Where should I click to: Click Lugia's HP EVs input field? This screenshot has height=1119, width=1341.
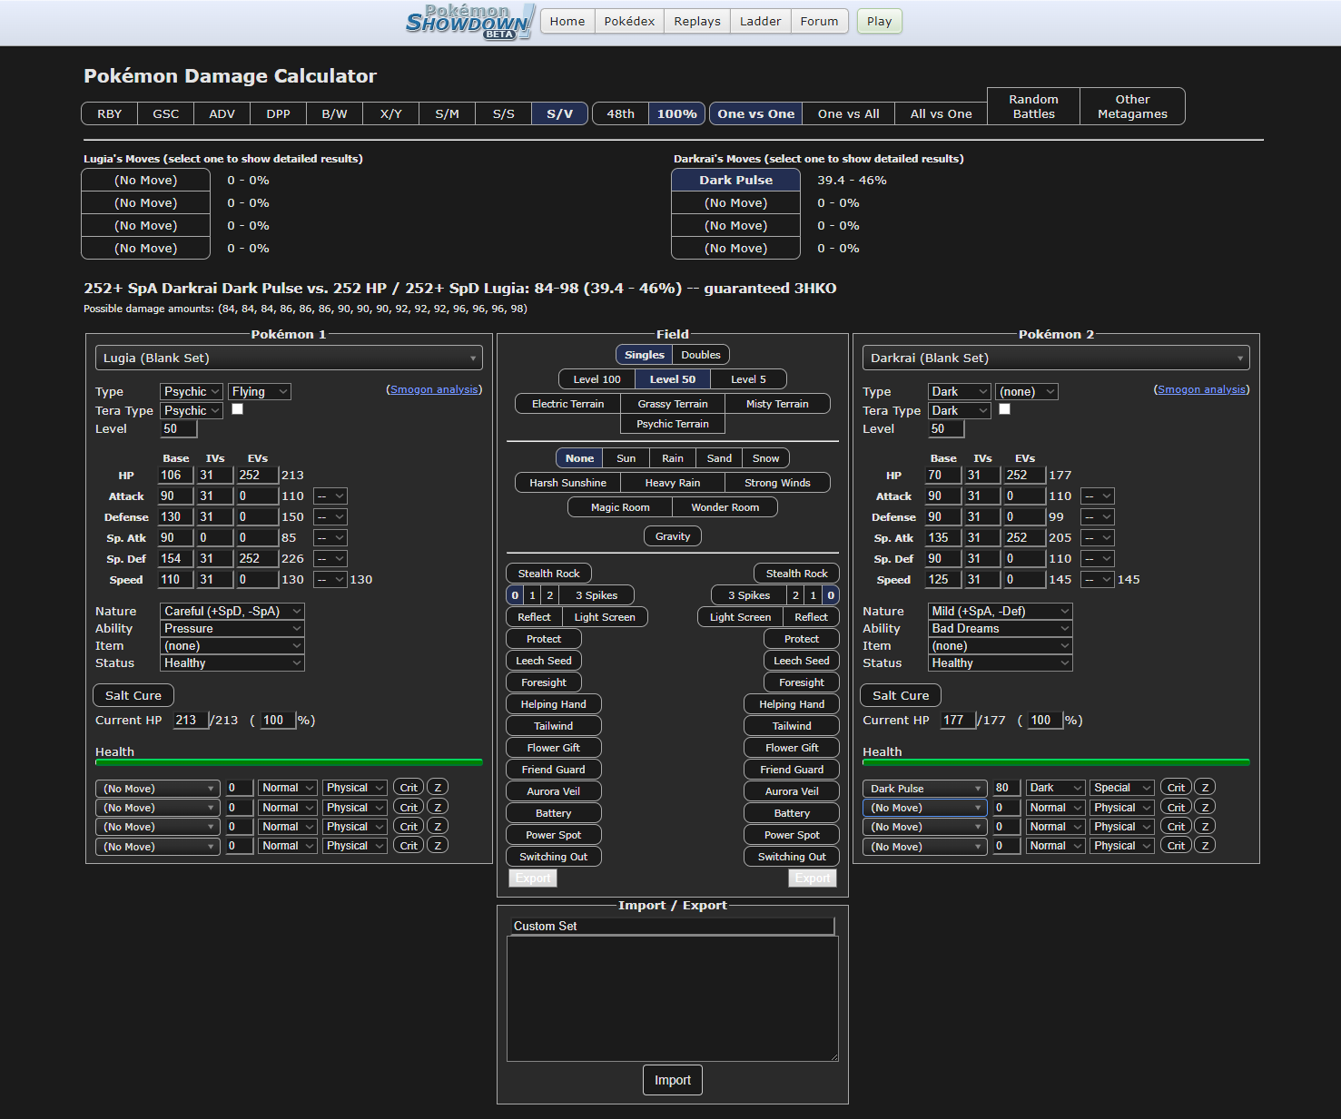[x=256, y=476]
